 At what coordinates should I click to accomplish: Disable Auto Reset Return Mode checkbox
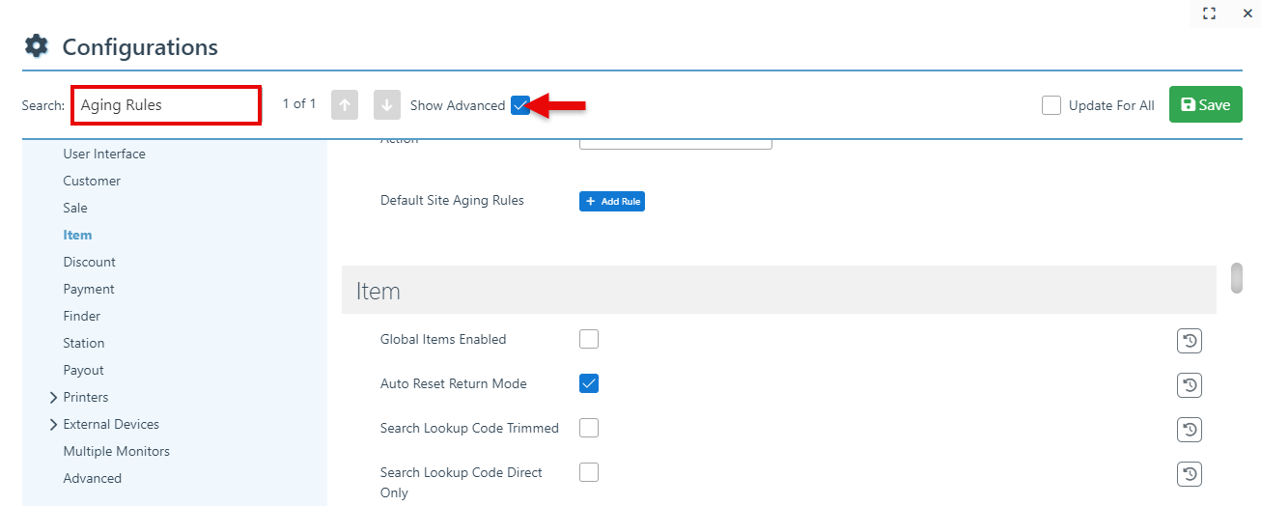click(589, 383)
